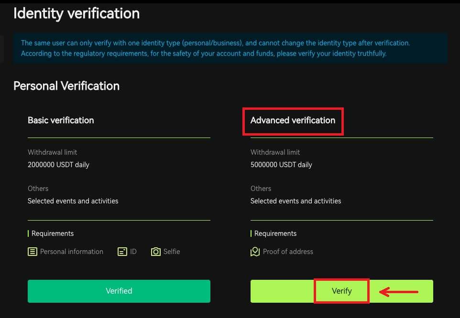Select the highlighted Advanced verification heading

pyautogui.click(x=292, y=121)
